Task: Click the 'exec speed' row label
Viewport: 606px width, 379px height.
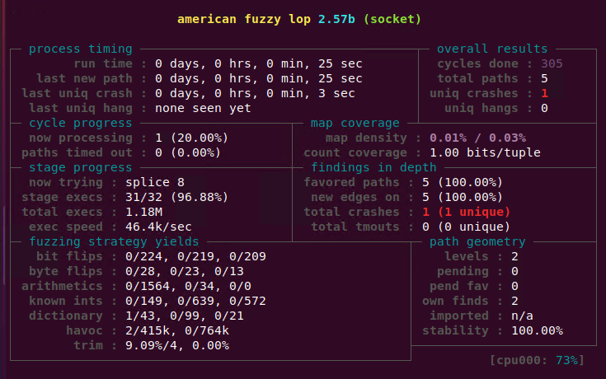Action: click(x=66, y=227)
